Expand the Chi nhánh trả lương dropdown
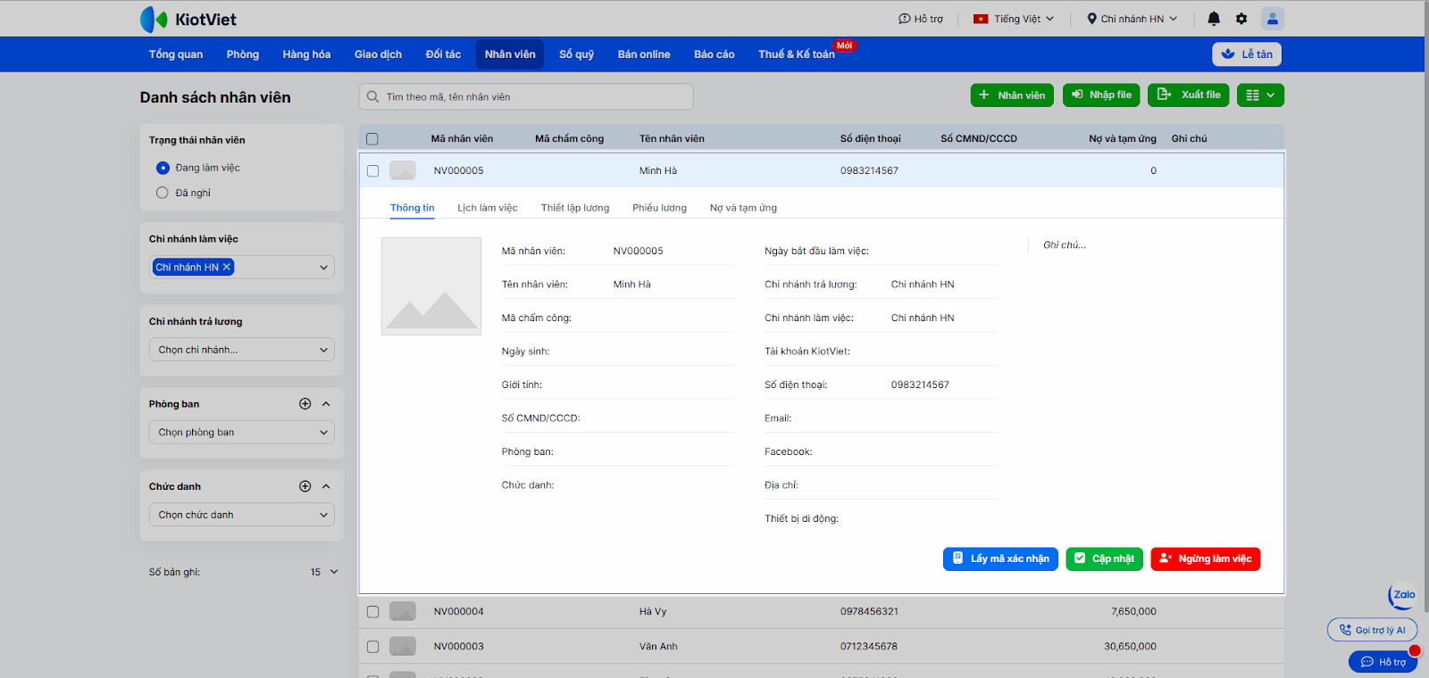The width and height of the screenshot is (1429, 678). pos(241,350)
